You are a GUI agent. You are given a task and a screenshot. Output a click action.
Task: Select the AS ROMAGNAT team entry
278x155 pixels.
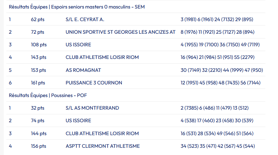click(83, 70)
